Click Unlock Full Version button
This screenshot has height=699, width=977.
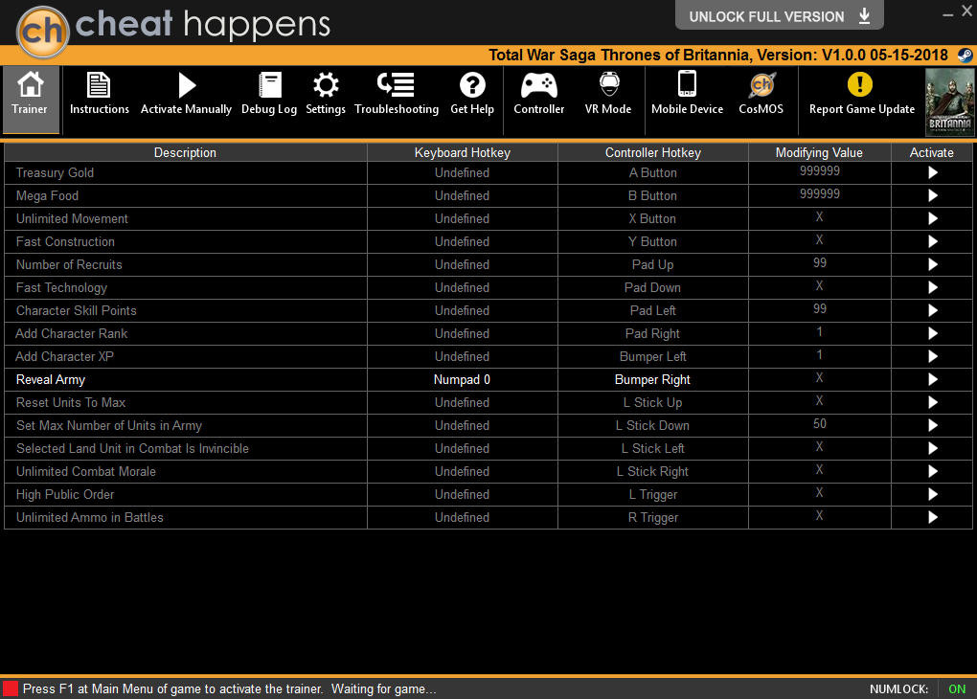[x=779, y=15]
